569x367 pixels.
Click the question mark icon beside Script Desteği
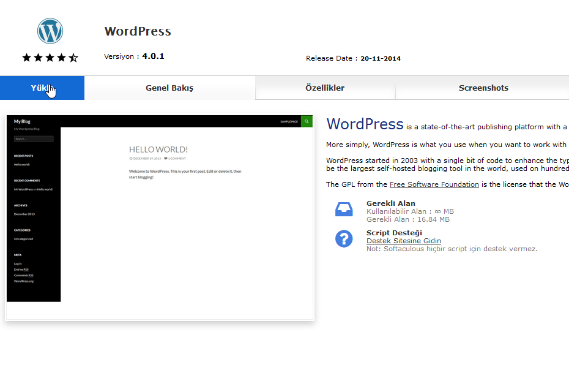344,239
